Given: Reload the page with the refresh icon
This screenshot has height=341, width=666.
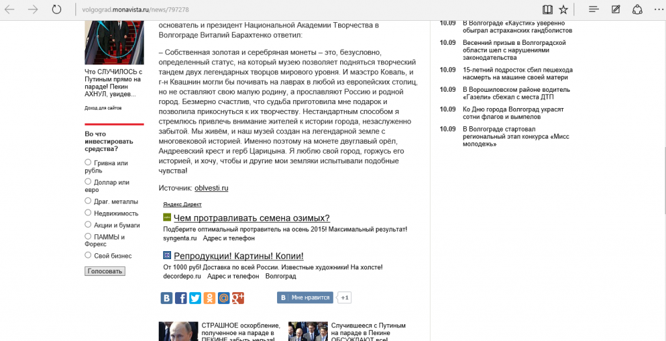Looking at the screenshot, I should (57, 9).
